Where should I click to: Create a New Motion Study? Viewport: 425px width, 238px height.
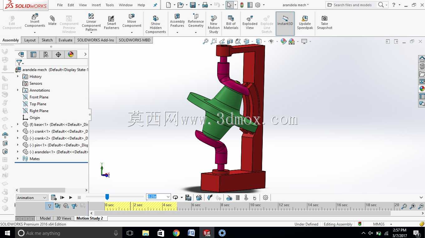(214, 24)
